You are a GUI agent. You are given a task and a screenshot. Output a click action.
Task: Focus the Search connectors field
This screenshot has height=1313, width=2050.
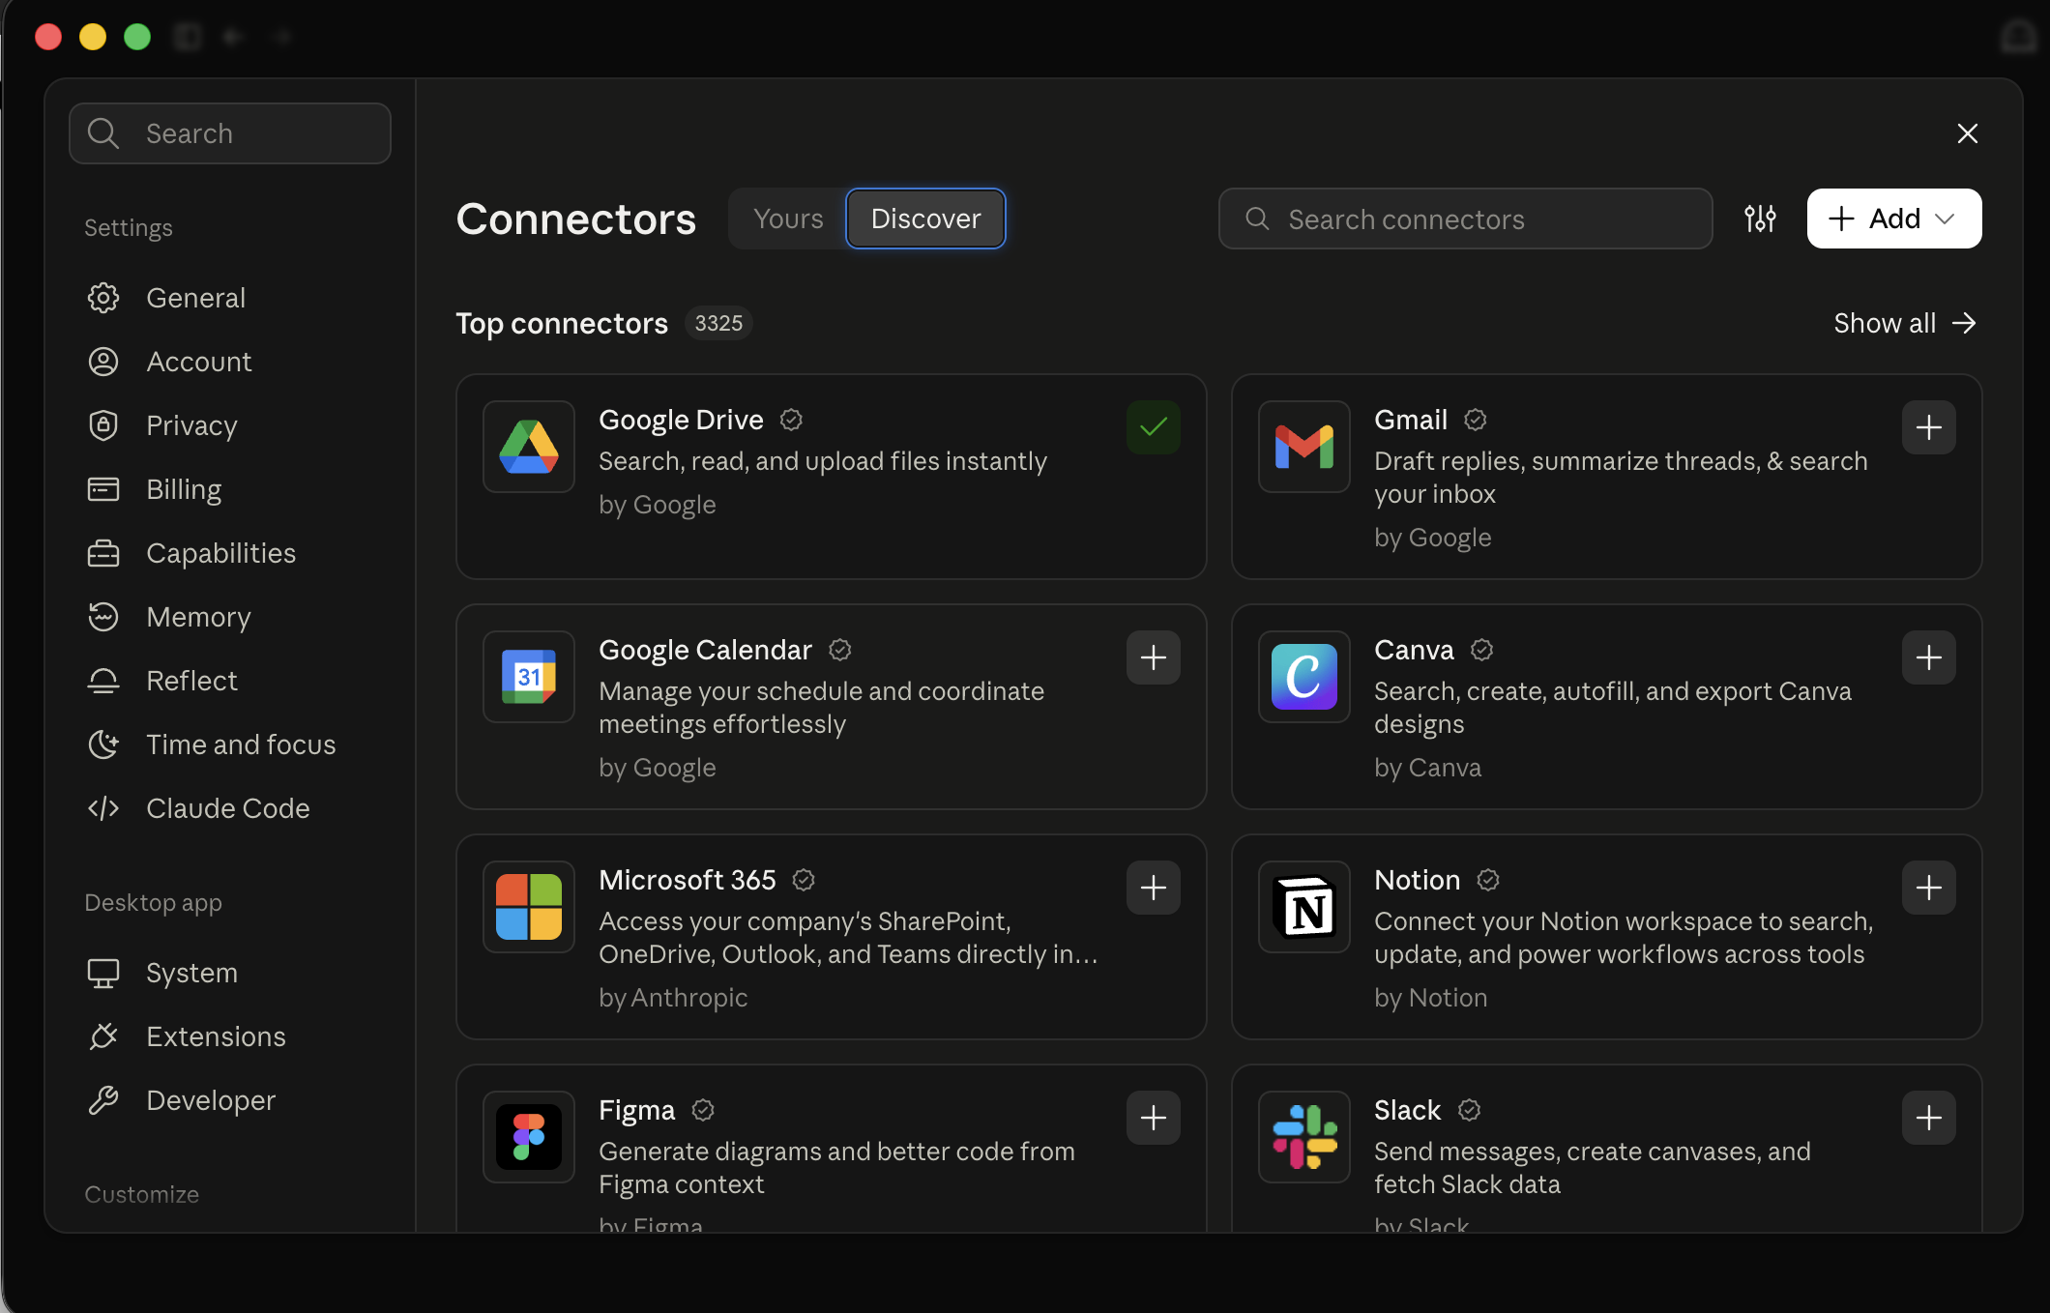1465,219
